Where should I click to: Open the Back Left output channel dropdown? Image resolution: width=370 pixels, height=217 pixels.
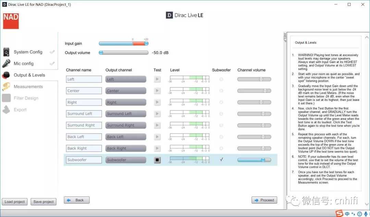[125, 137]
